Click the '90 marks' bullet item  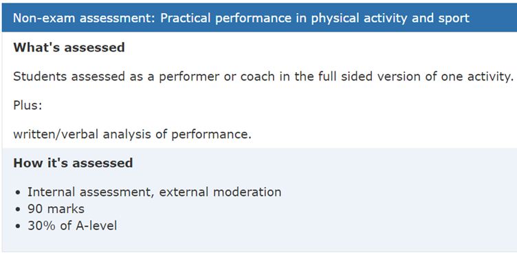point(56,209)
